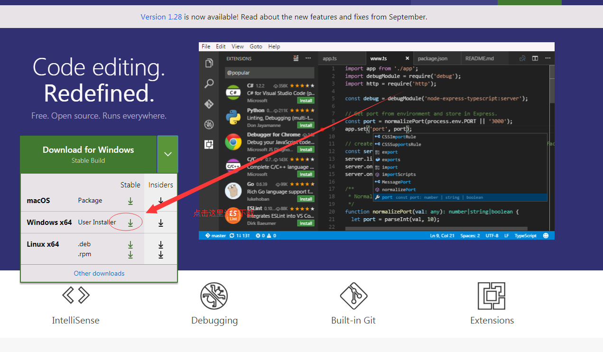Select MessagePort in the autocomplete list
This screenshot has height=352, width=603.
click(460, 182)
